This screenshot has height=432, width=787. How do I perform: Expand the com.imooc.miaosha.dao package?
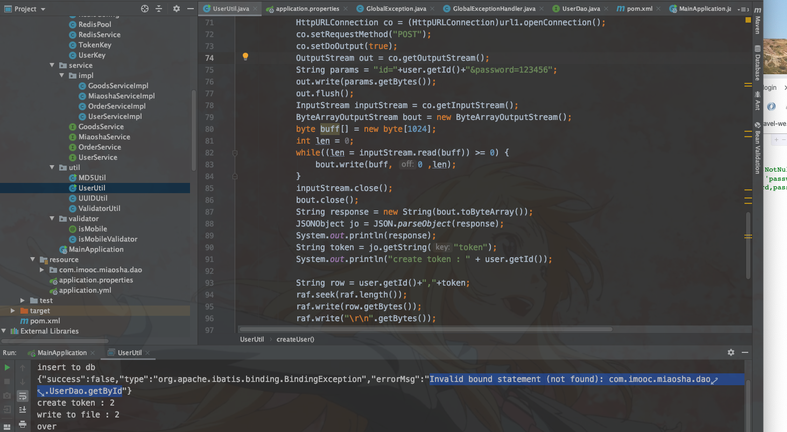click(x=43, y=270)
